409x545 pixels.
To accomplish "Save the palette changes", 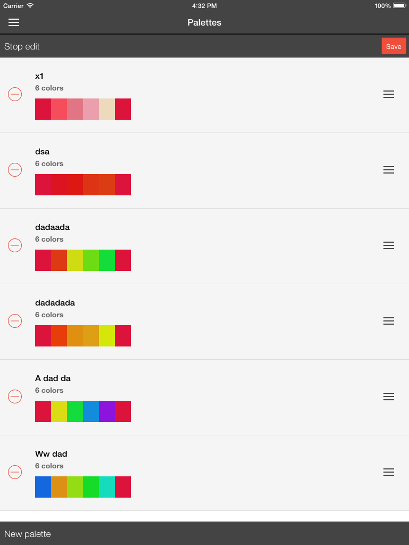I will tap(394, 46).
